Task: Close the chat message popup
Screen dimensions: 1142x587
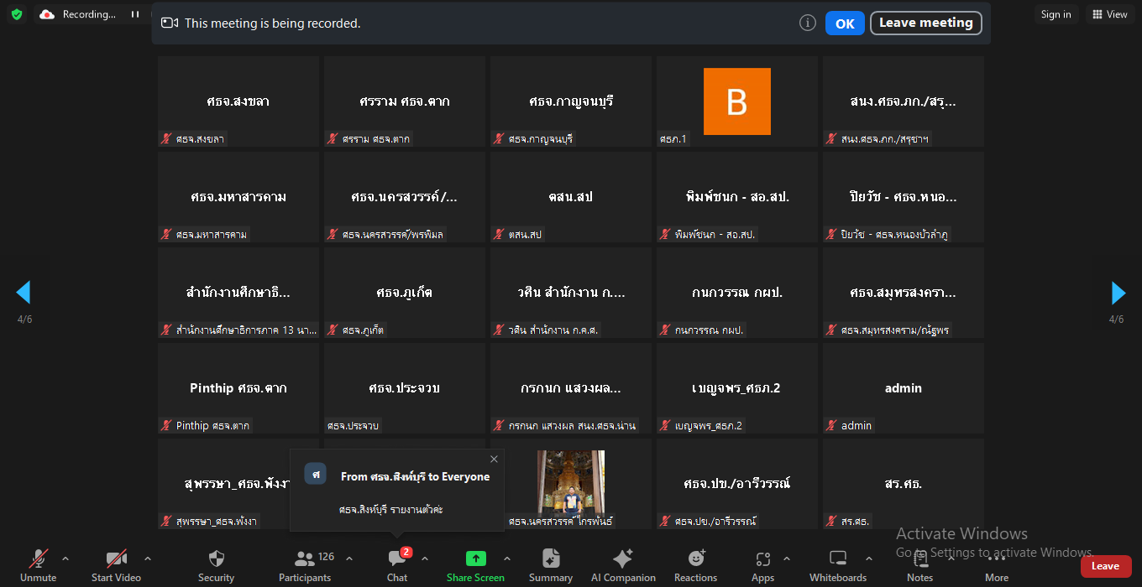Action: click(x=494, y=459)
